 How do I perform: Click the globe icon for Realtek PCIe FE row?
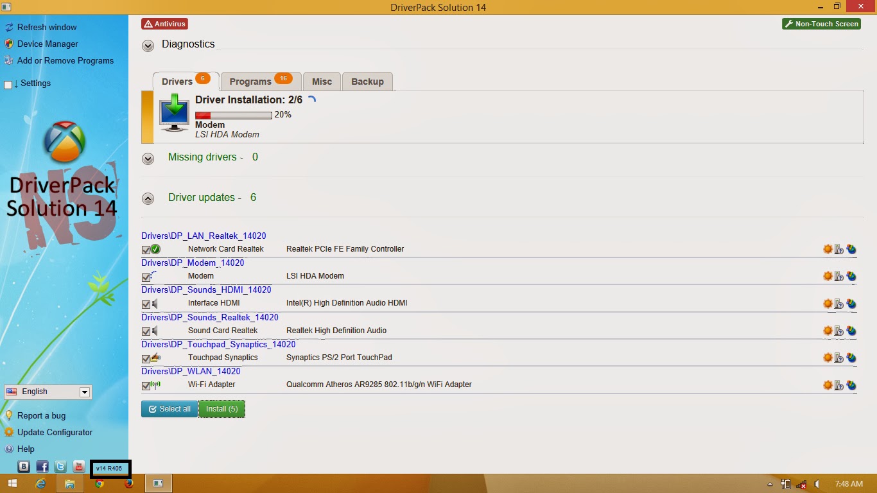[851, 249]
